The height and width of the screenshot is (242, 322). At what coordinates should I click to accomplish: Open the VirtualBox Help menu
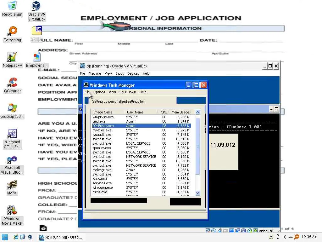pos(146,73)
